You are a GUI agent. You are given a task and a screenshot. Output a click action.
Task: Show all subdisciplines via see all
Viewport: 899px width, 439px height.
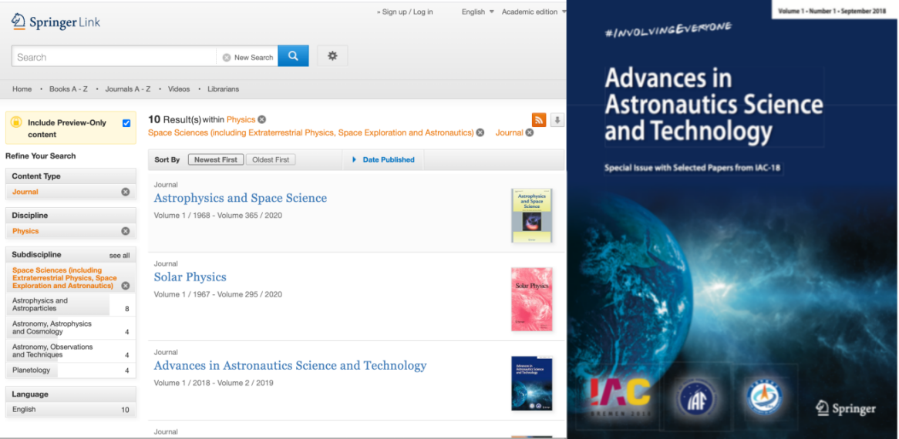point(120,255)
